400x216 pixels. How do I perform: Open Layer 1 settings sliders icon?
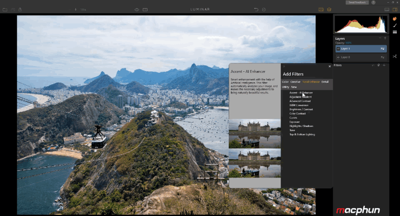(382, 49)
